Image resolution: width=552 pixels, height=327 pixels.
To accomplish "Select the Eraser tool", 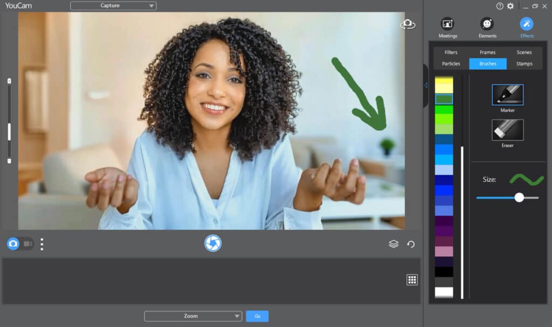I will tap(507, 130).
